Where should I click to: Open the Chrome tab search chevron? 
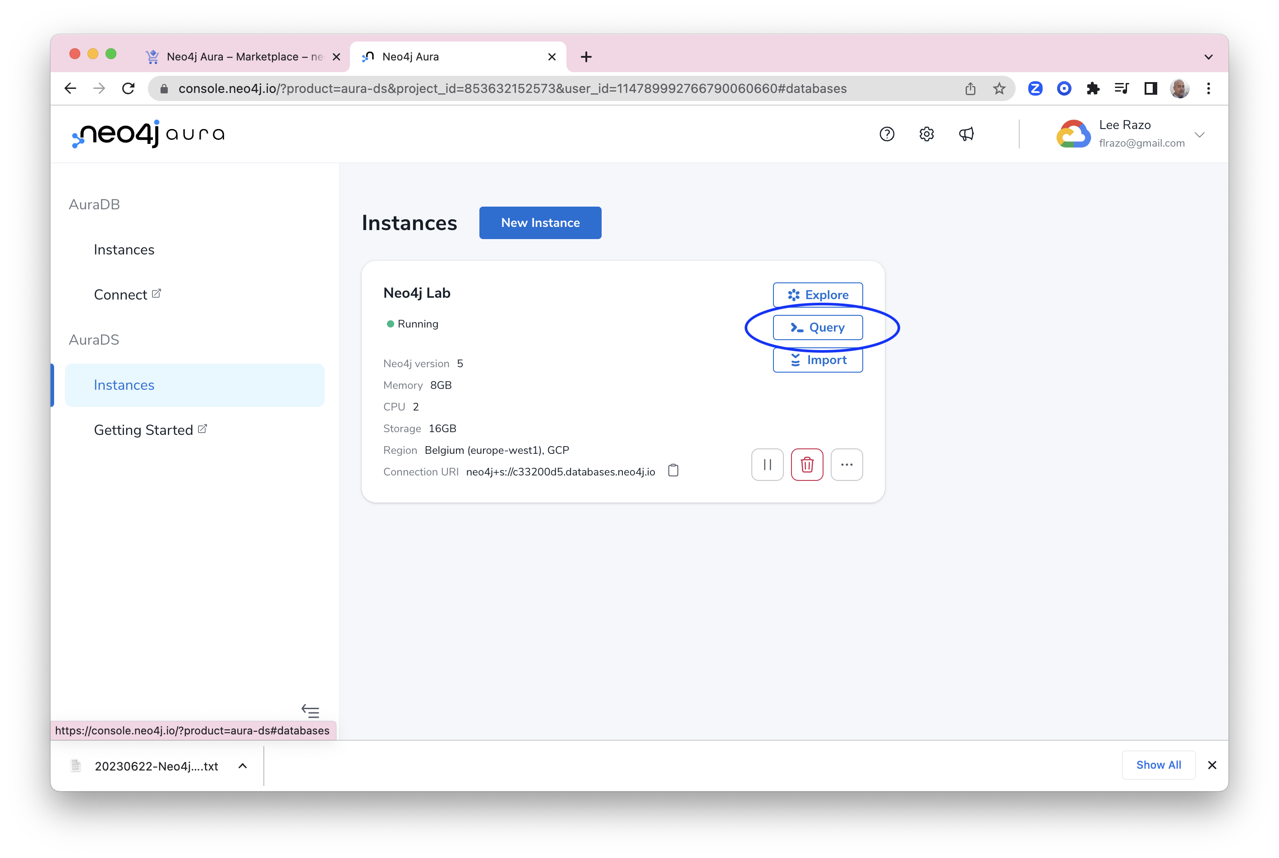[x=1209, y=57]
